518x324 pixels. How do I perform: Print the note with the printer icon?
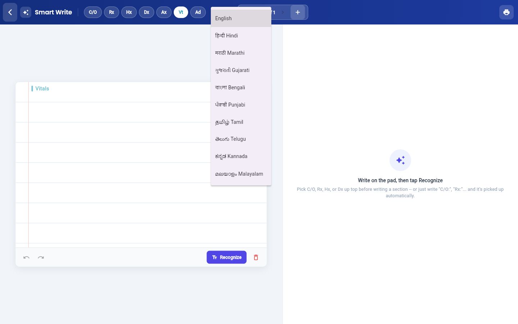pos(506,12)
